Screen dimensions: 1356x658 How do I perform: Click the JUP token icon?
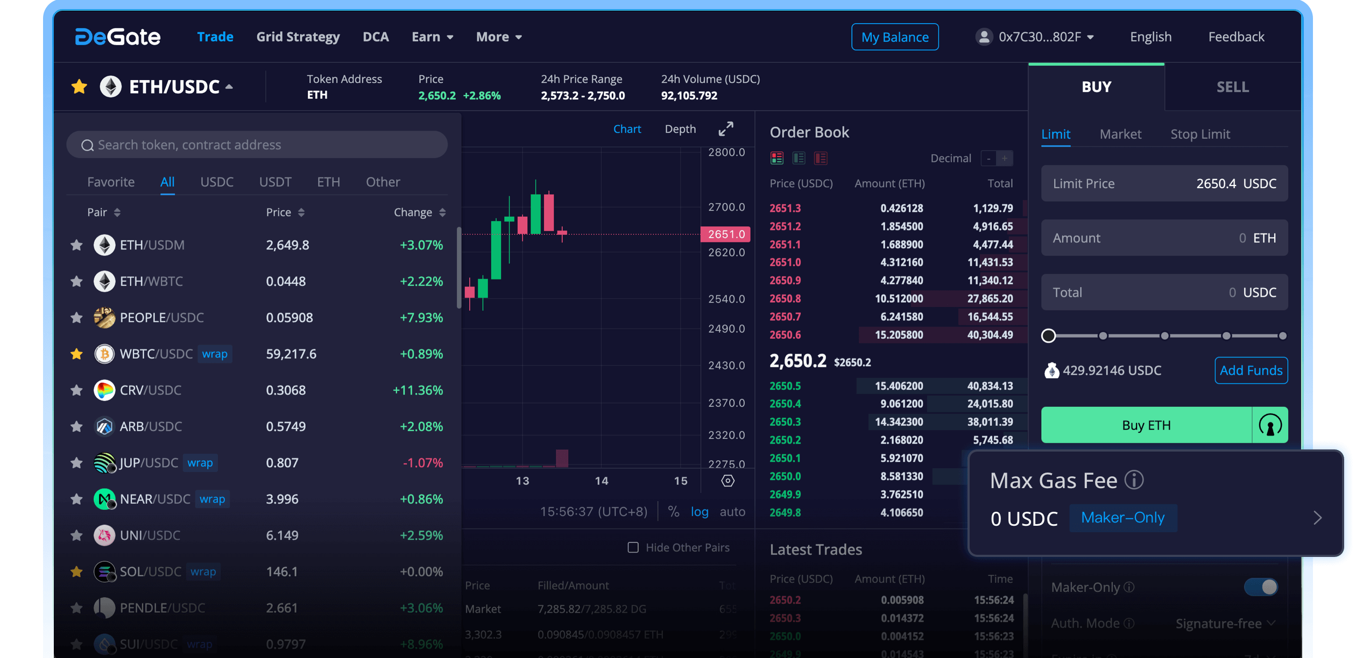[104, 463]
